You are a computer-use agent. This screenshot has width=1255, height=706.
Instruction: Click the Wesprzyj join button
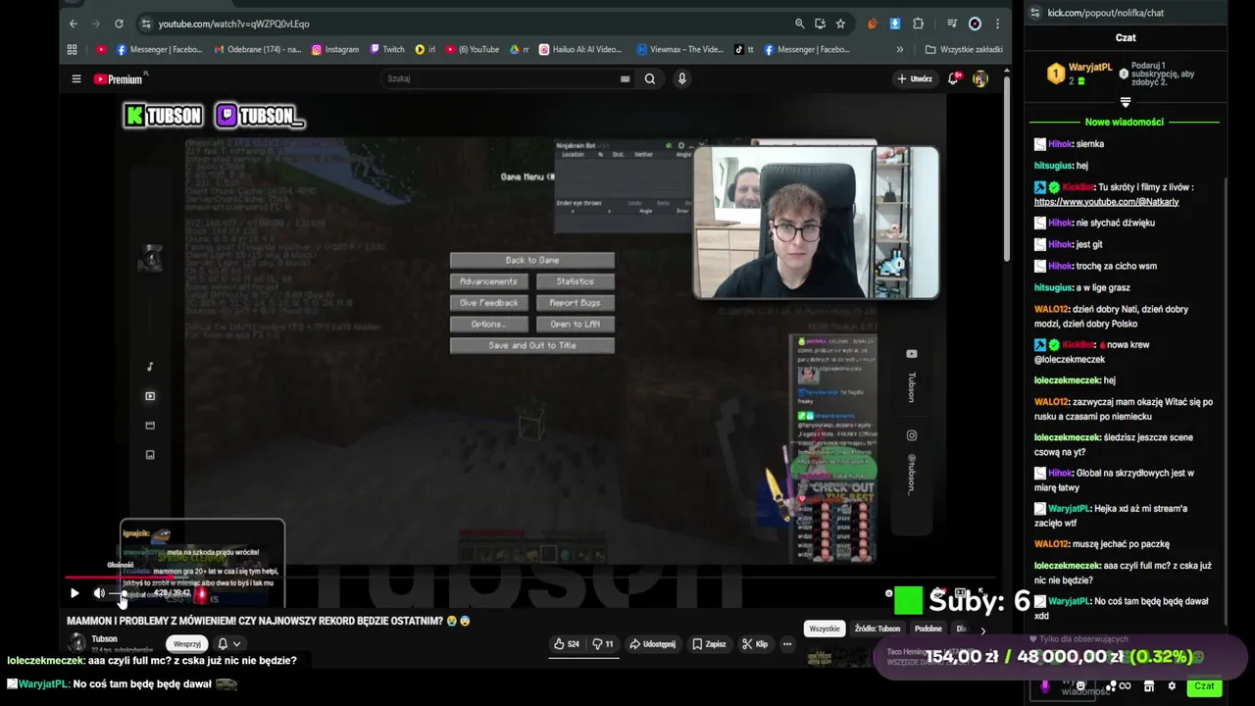[x=186, y=644]
